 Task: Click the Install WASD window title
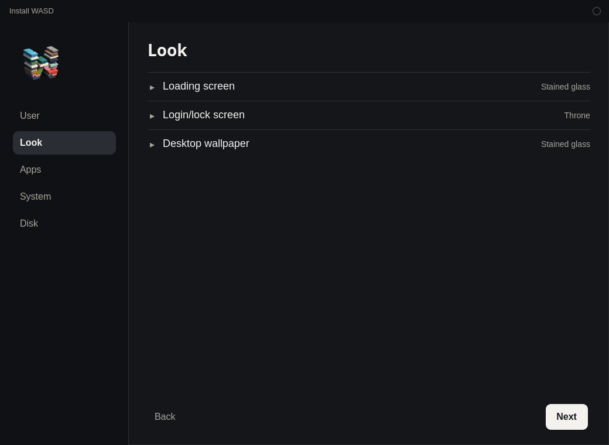pyautogui.click(x=32, y=11)
